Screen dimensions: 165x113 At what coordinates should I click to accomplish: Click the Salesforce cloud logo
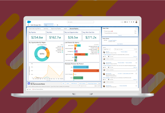(28, 22)
